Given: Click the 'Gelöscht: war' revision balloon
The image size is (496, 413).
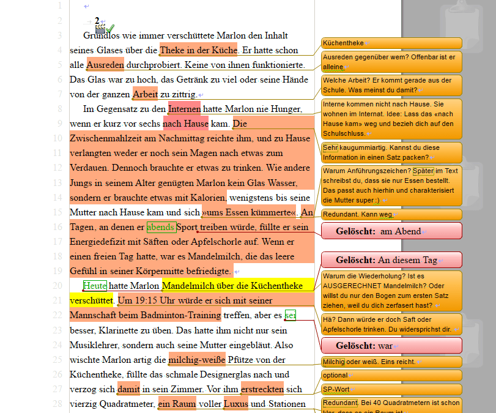Looking at the screenshot, I should point(391,345).
